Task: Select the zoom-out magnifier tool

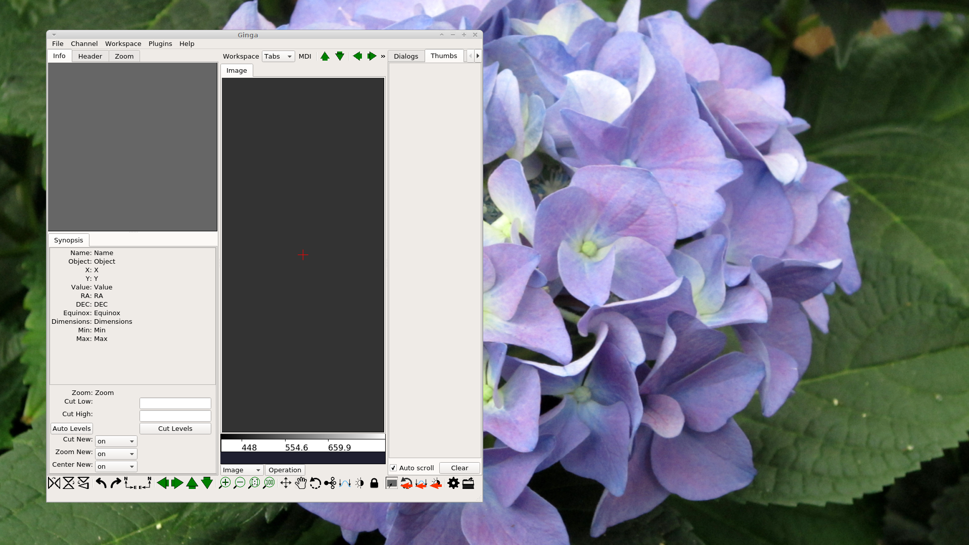Action: (x=240, y=483)
